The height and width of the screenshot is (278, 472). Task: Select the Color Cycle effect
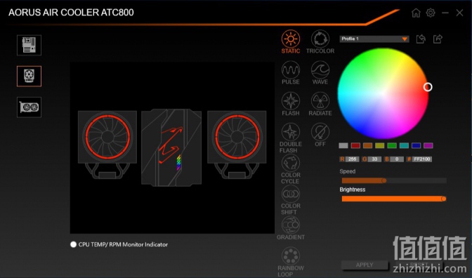click(291, 169)
